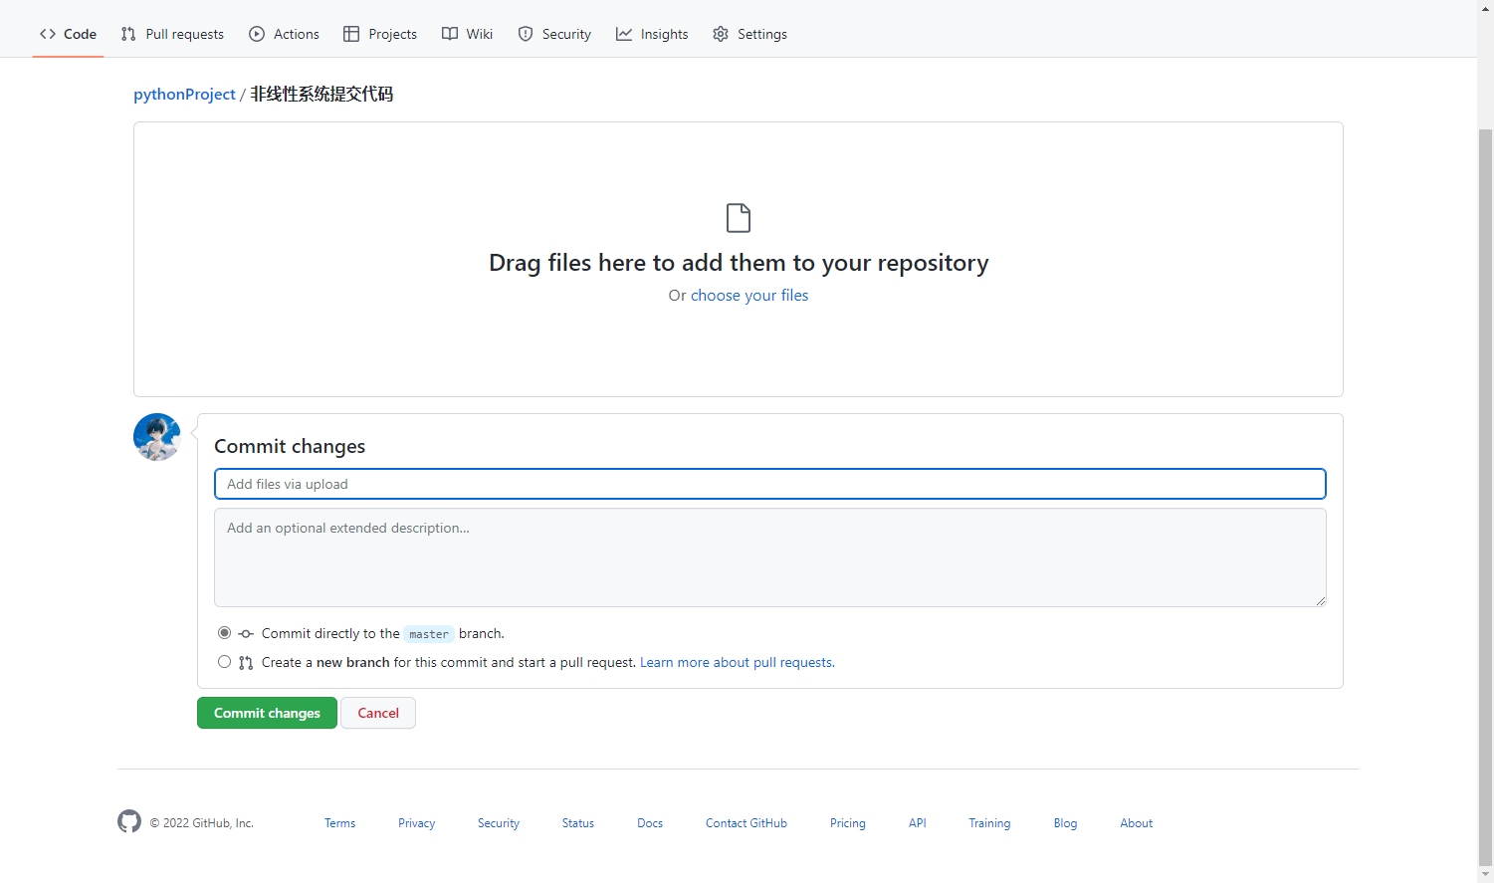Focus the extended description text area
This screenshot has width=1494, height=883.
coord(770,557)
